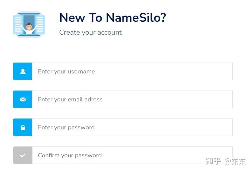Click the gray checkmark confirm icon

pos(23,155)
